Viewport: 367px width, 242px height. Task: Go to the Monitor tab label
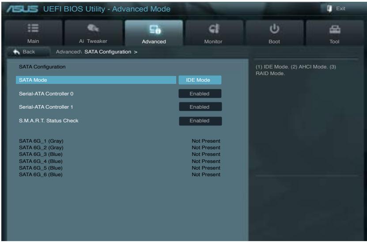pos(213,42)
